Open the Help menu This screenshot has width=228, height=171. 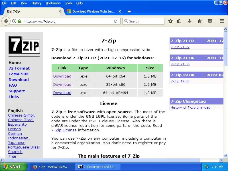coord(80,3)
